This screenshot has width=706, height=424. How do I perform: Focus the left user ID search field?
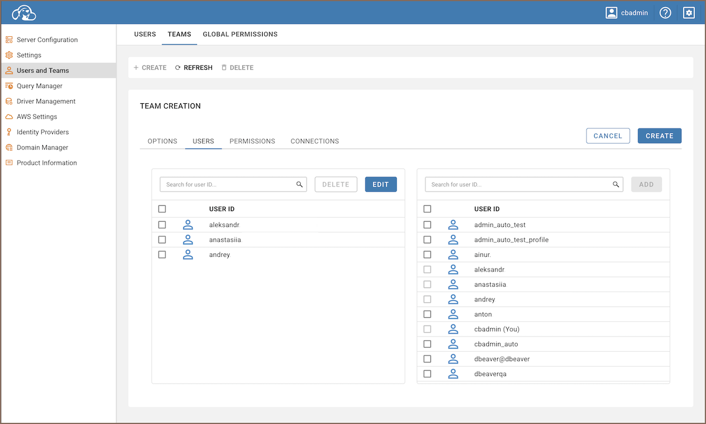(x=229, y=185)
